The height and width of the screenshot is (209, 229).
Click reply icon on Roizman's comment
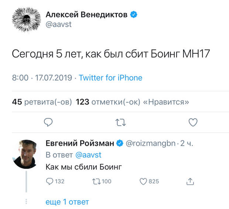[50, 181]
